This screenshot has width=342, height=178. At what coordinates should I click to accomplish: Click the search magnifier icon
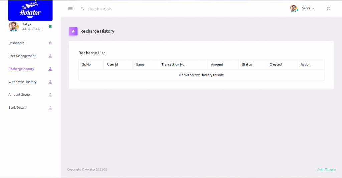click(83, 9)
